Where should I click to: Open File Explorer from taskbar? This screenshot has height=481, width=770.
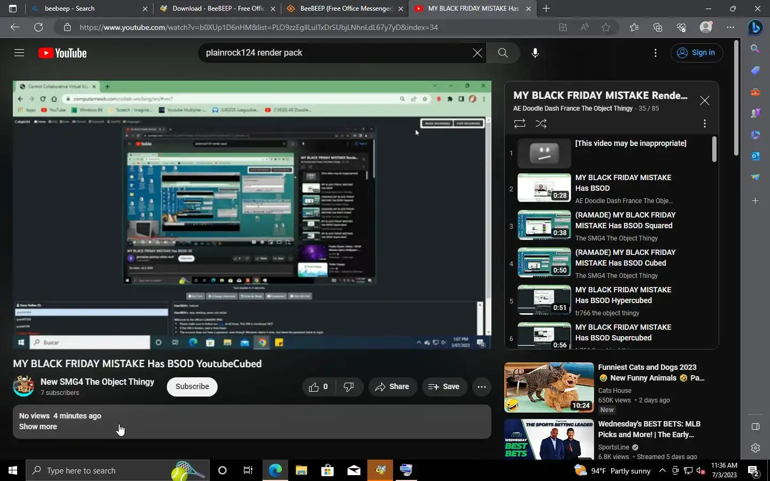click(301, 470)
